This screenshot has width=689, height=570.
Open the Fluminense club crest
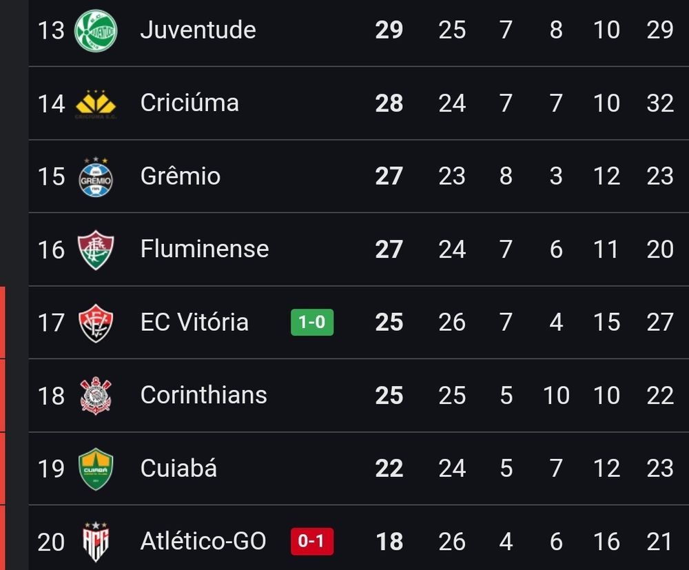(96, 250)
